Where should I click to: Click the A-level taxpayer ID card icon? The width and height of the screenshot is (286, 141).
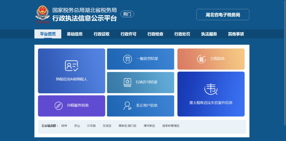pyautogui.click(x=71, y=66)
